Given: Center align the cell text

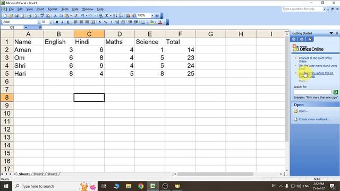Looking at the screenshot, I should (81, 22).
